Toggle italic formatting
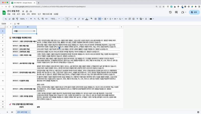This screenshot has width=201, height=114. pos(79,19)
